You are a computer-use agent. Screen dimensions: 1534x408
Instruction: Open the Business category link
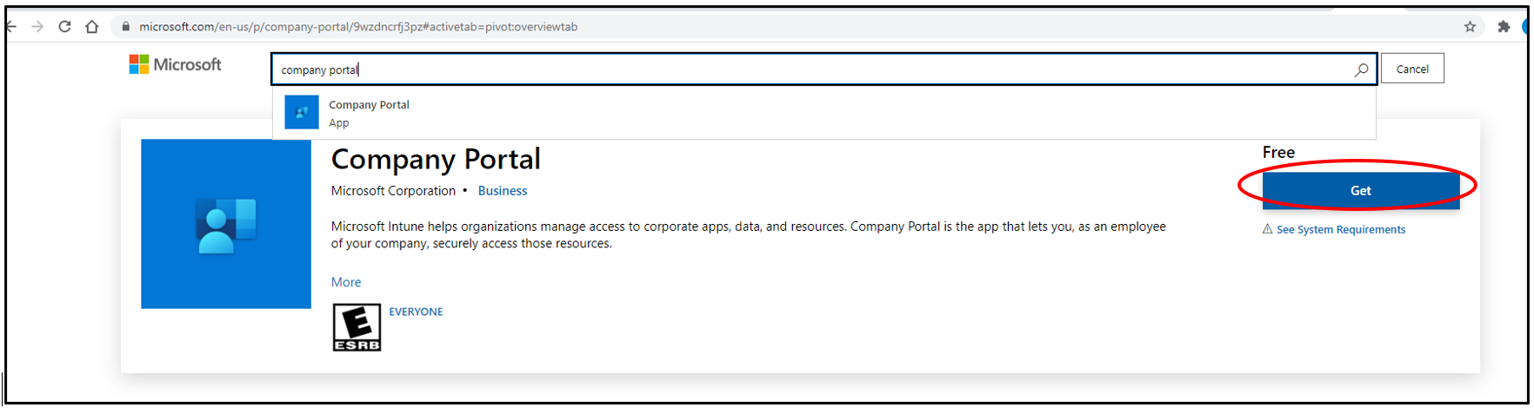(502, 191)
